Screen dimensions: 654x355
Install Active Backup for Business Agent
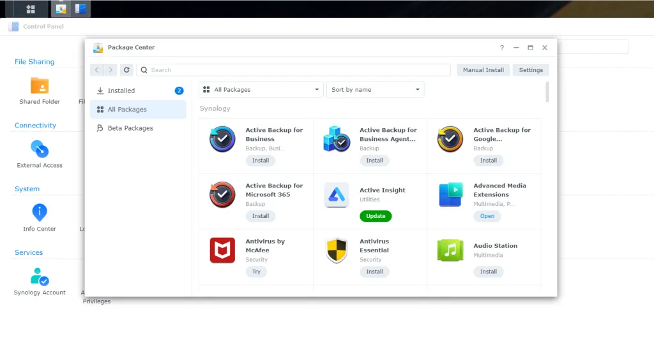(374, 161)
